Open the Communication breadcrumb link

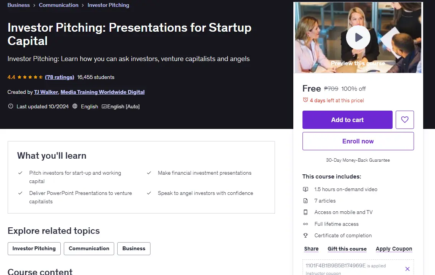click(58, 5)
